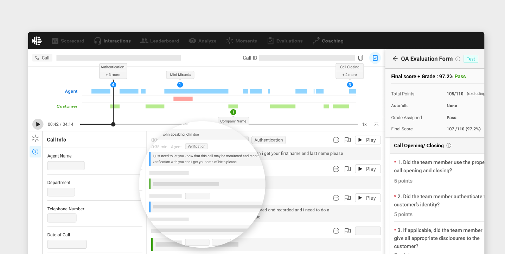This screenshot has height=254, width=505.
Task: Play the call recording from the main player
Action: click(x=38, y=124)
